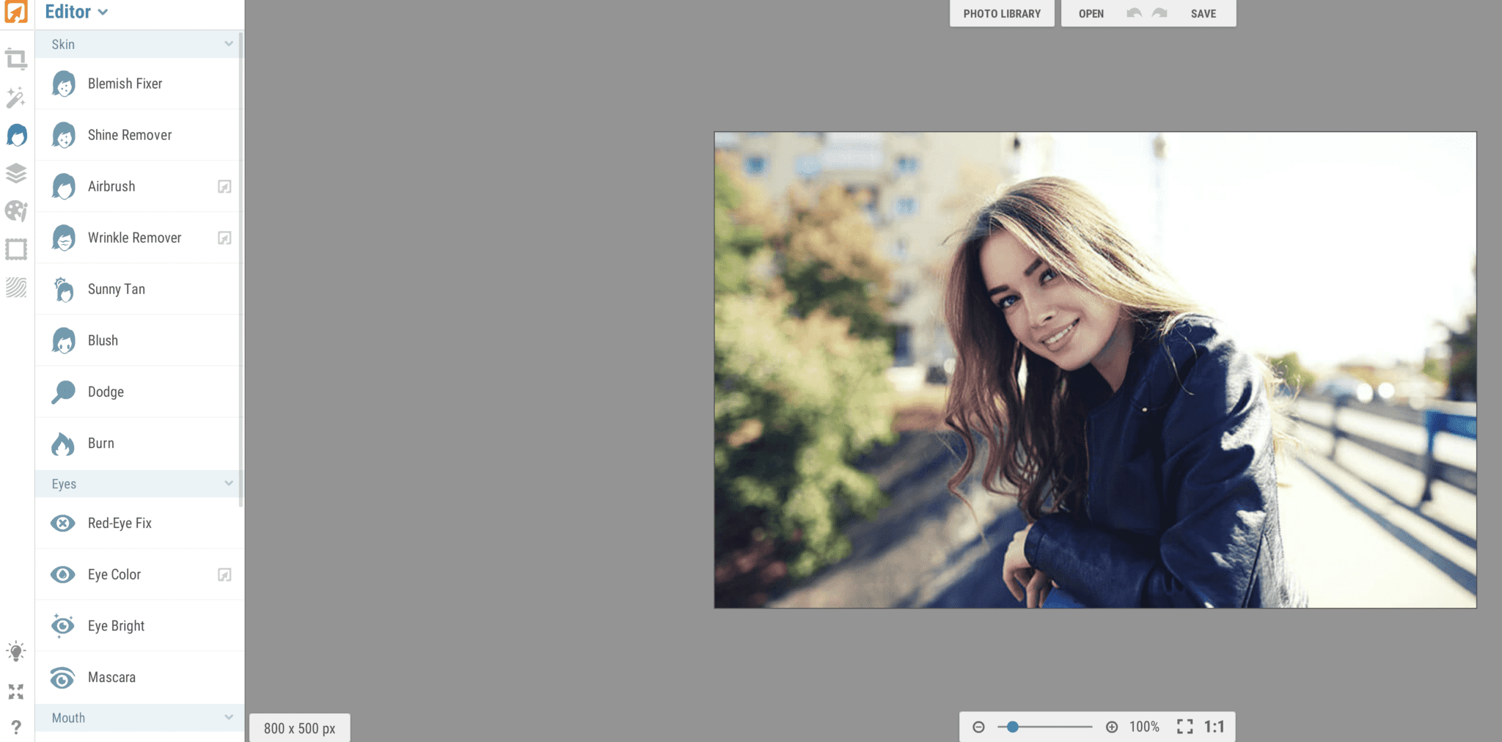Expand the Mouth section
1502x742 pixels.
[228, 717]
